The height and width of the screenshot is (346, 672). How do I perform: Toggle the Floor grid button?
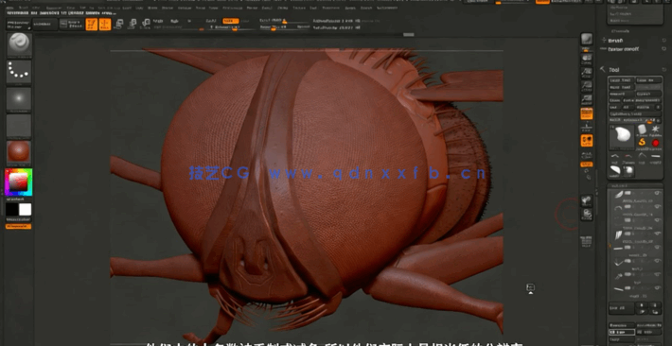586,127
